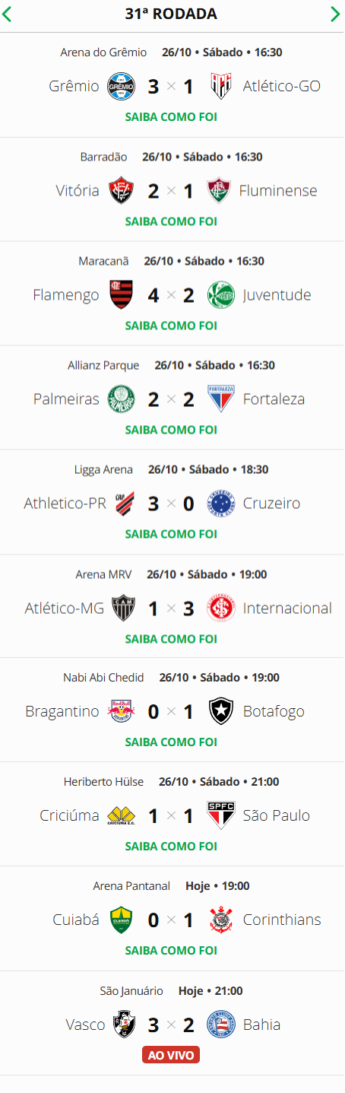
Task: Open SAIBA COMO FOI for Grêmio x Atlético-GO
Action: 171,117
